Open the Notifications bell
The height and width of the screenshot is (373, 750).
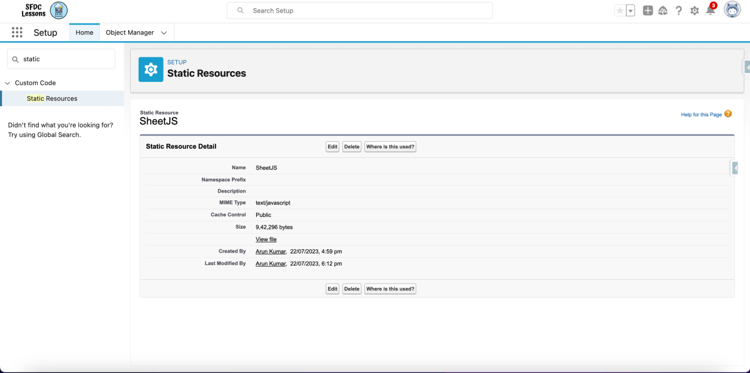[x=711, y=10]
